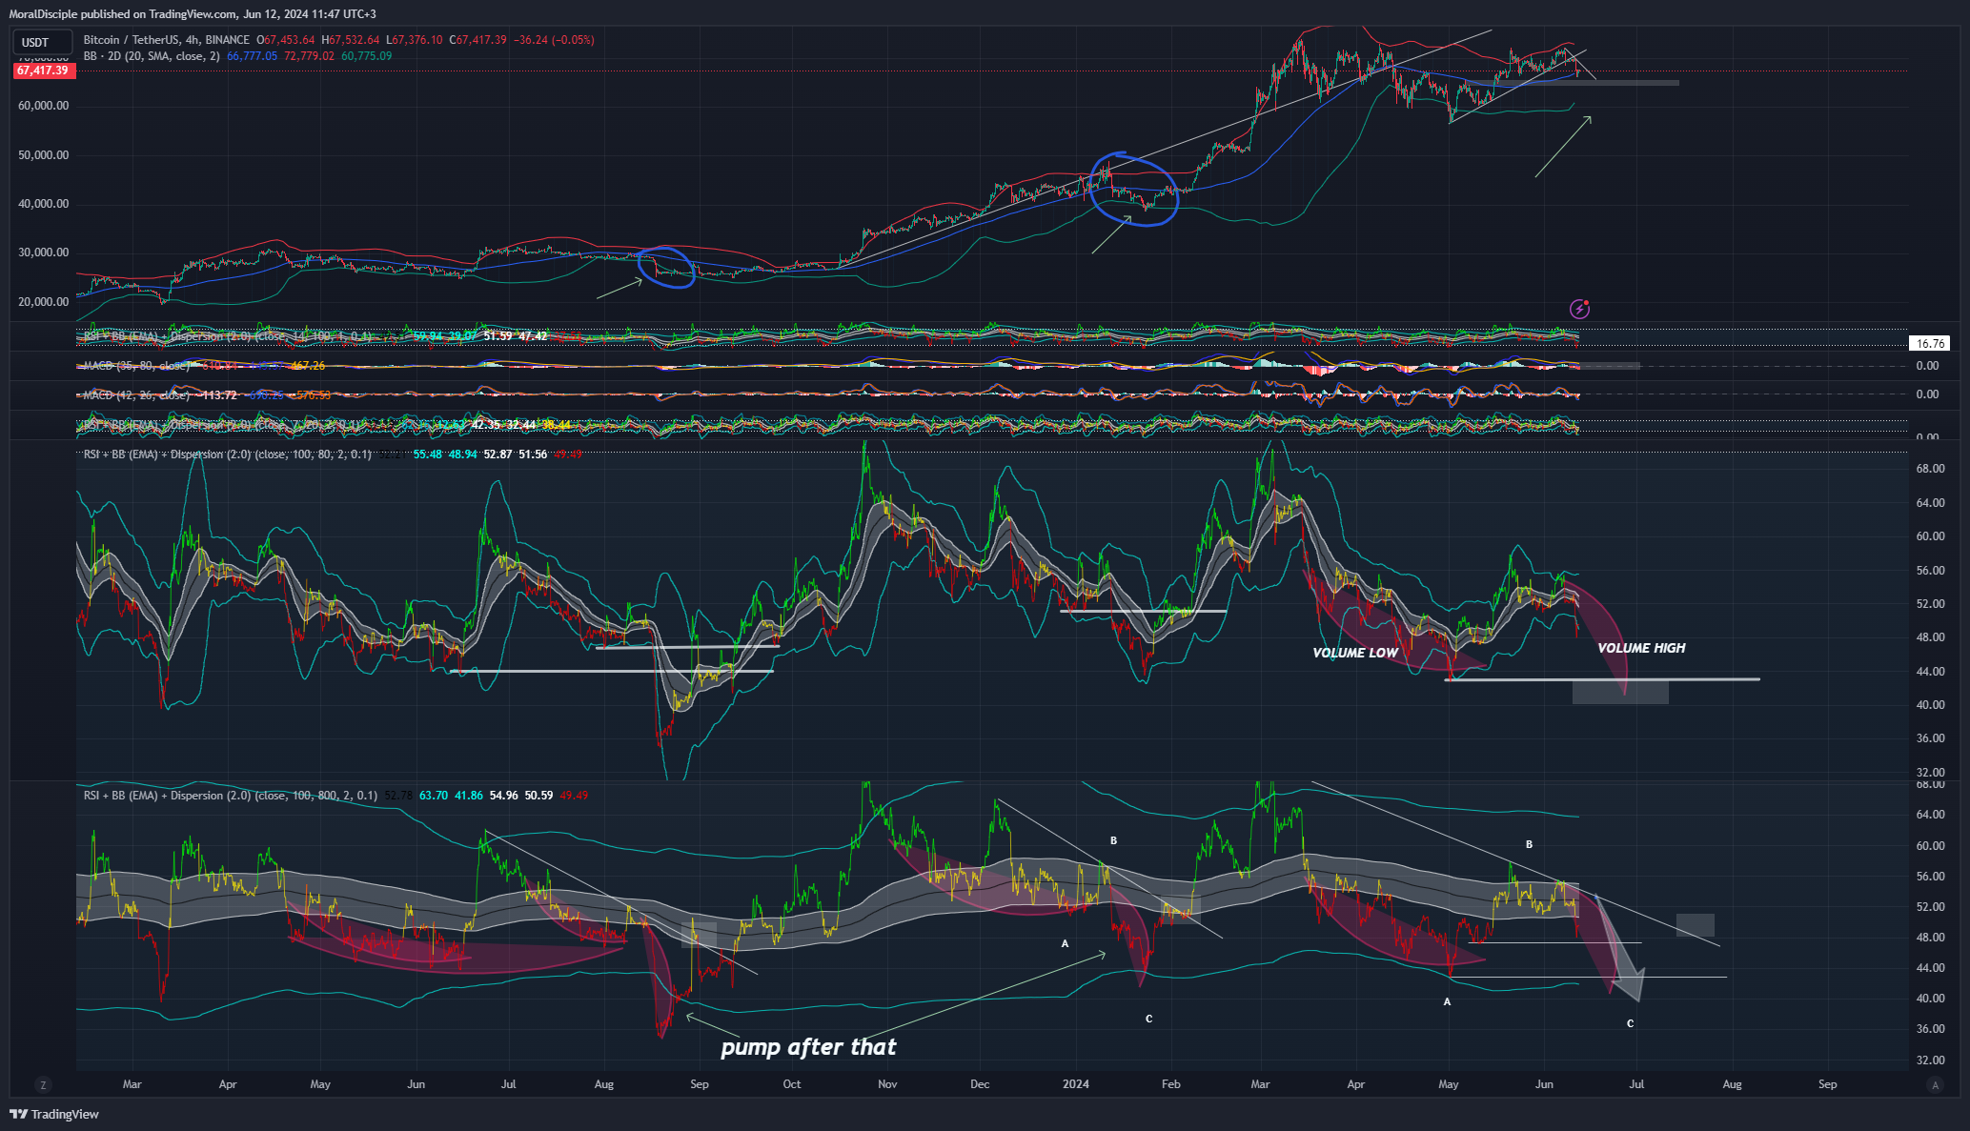Select RSI + BB legend with 100, 800 settings
Image resolution: width=1970 pixels, height=1131 pixels.
pos(231,796)
